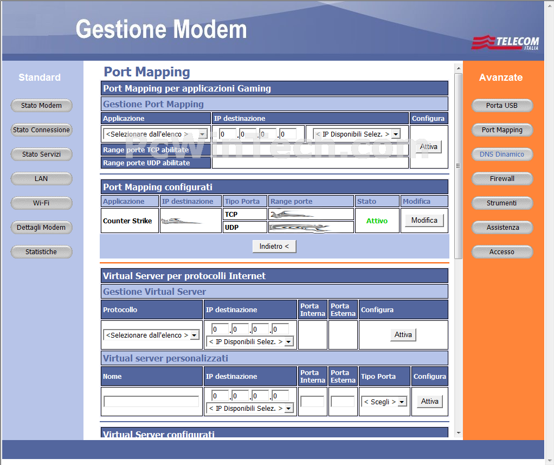Open the LAN settings page
Image resolution: width=554 pixels, height=465 pixels.
point(41,178)
